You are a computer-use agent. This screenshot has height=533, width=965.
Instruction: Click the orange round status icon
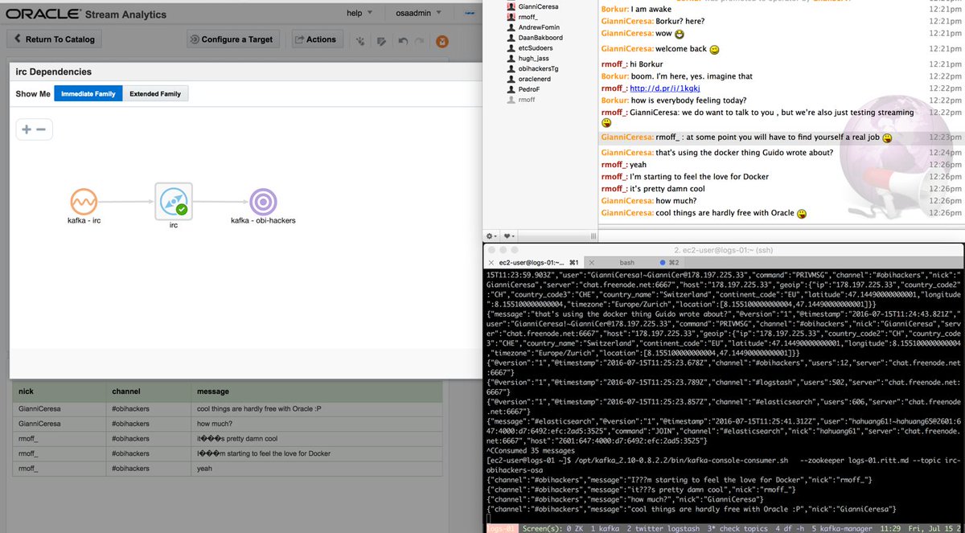coord(442,40)
